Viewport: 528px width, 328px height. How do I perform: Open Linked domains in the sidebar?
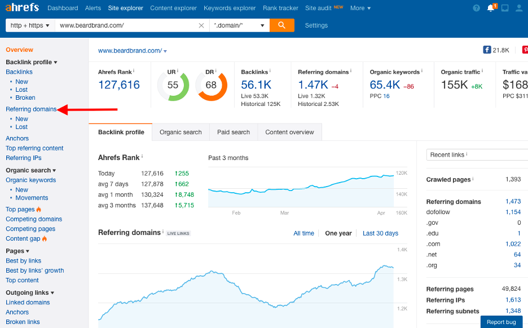point(28,303)
